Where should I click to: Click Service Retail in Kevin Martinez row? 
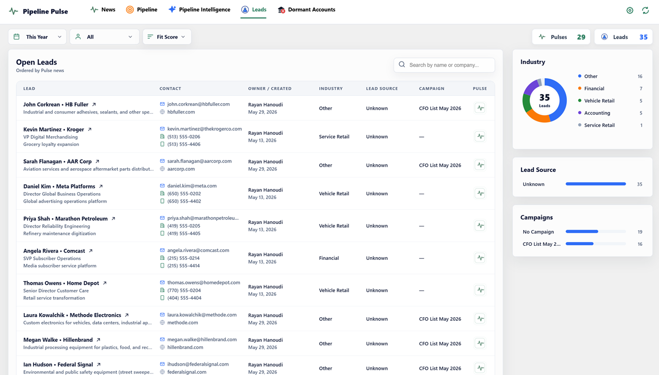point(334,136)
